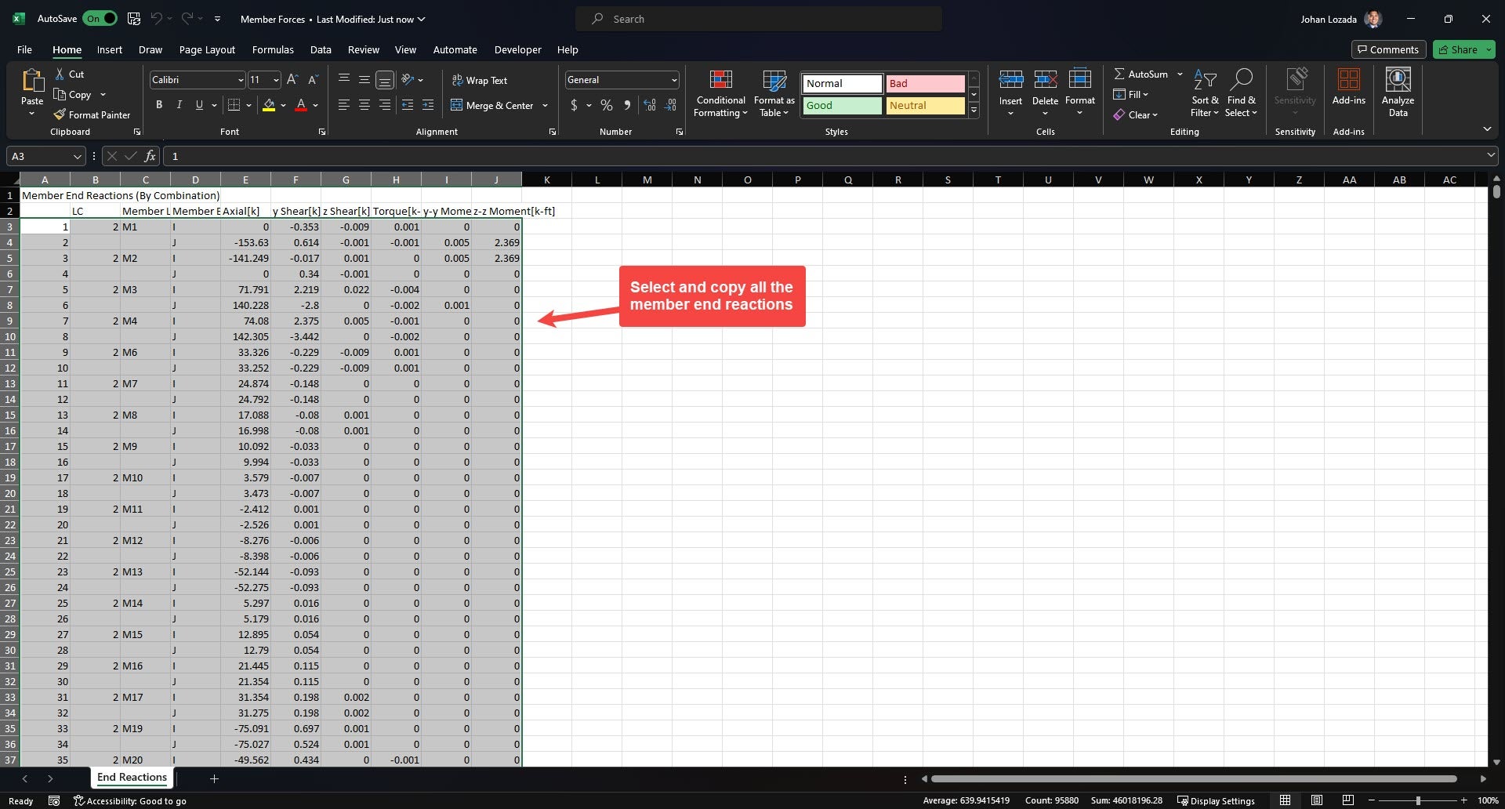Expand the Name Box dropdown arrow
This screenshot has width=1505, height=809.
pyautogui.click(x=77, y=156)
